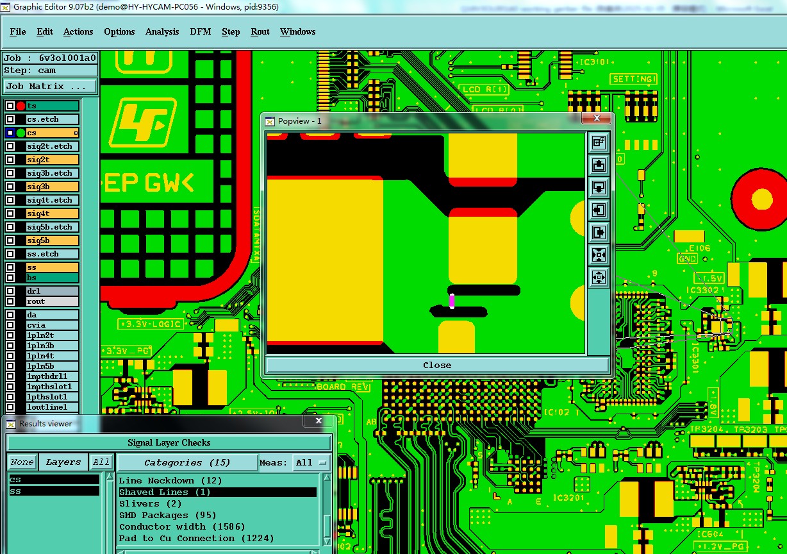Select the bs layer name
787x554 pixels.
coord(53,278)
